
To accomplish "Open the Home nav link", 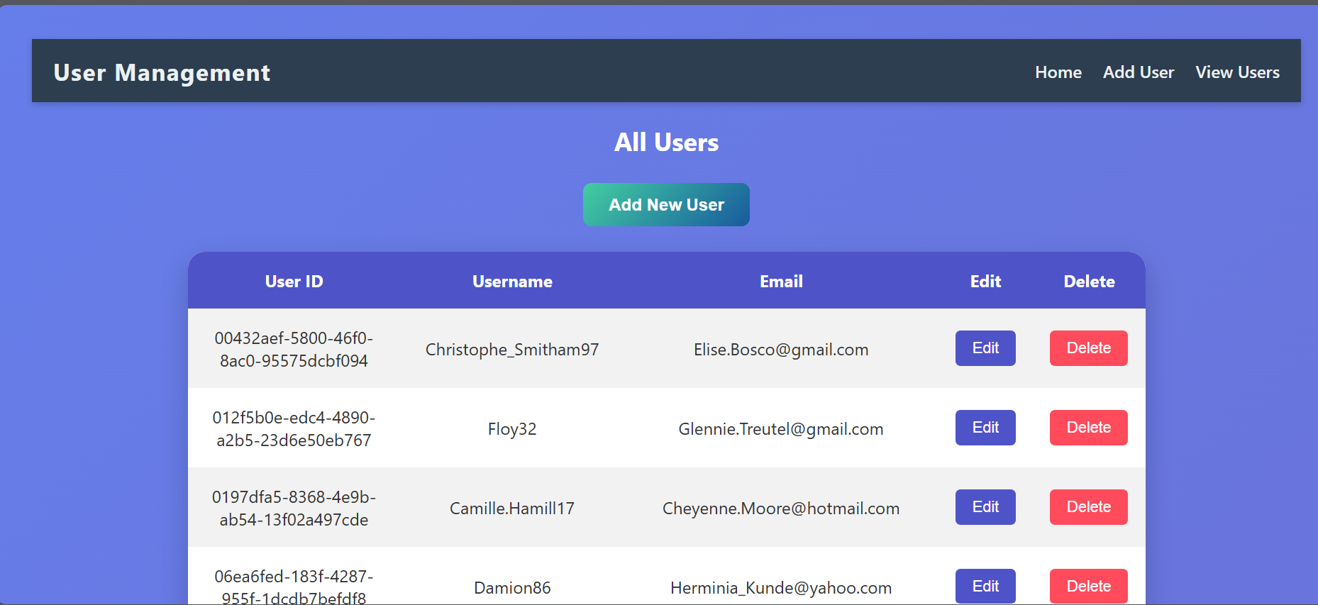I will click(1058, 72).
